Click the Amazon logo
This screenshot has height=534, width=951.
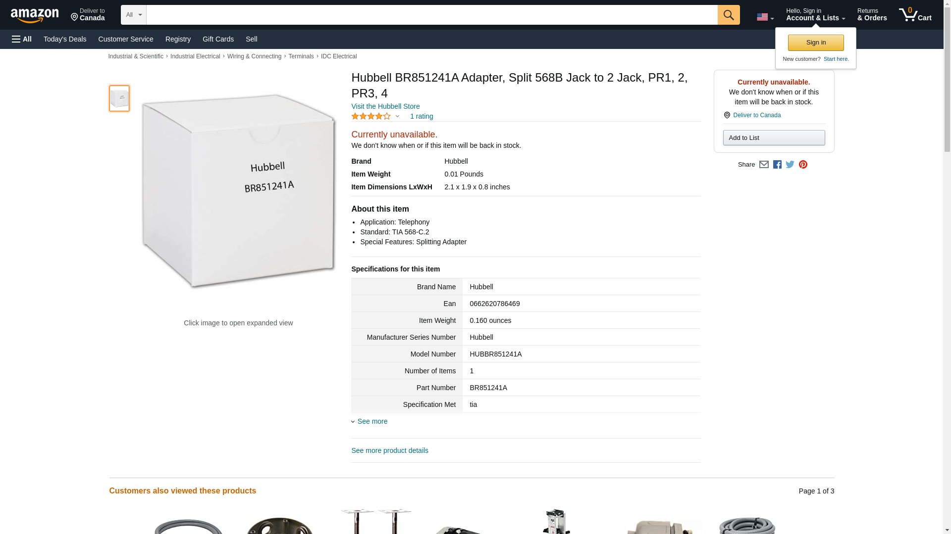pos(35,15)
